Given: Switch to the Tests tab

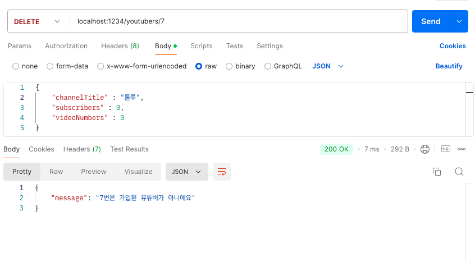Looking at the screenshot, I should [235, 46].
